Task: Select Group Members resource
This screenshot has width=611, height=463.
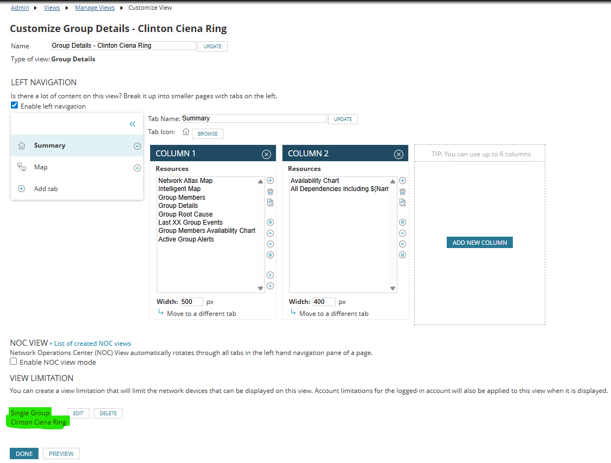Action: pos(182,198)
